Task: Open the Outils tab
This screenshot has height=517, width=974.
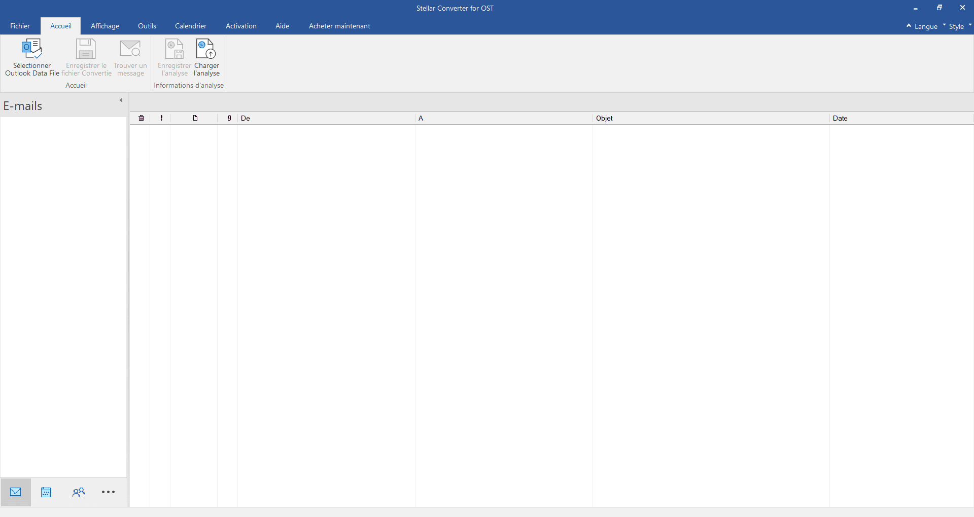Action: (x=147, y=26)
